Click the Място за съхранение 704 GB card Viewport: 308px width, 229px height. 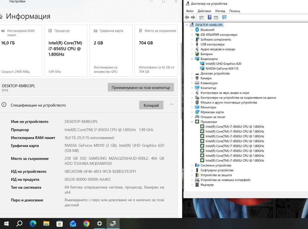click(156, 51)
